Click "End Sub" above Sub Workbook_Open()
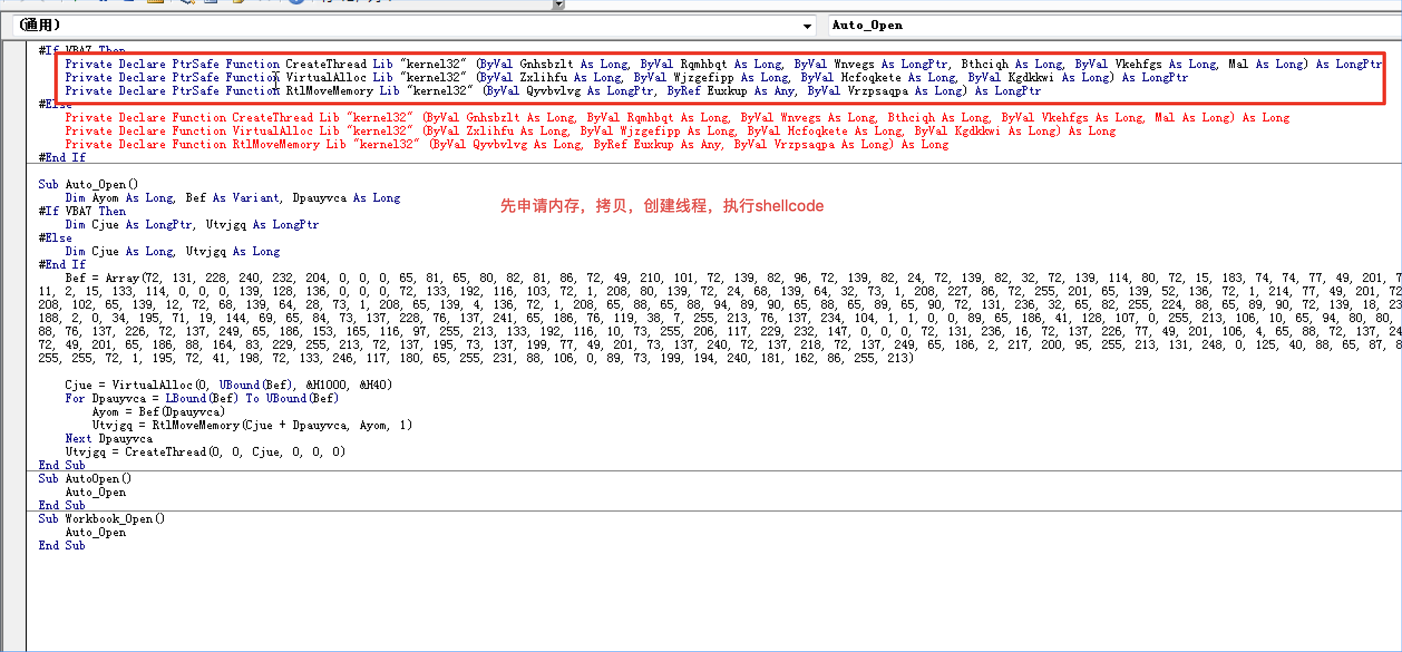The image size is (1402, 652). [x=62, y=505]
